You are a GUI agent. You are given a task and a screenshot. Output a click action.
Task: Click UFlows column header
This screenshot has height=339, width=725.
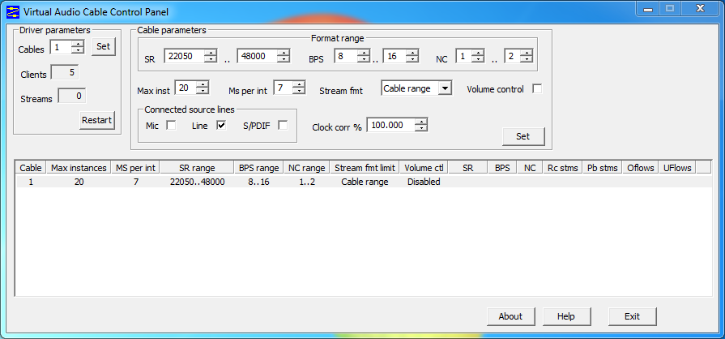677,168
